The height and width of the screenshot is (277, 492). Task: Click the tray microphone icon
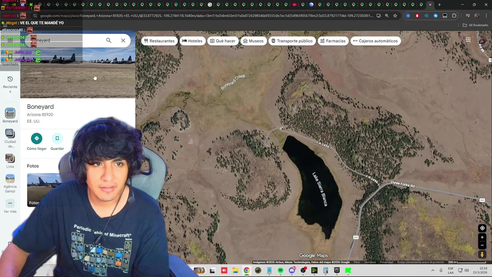pos(441,270)
